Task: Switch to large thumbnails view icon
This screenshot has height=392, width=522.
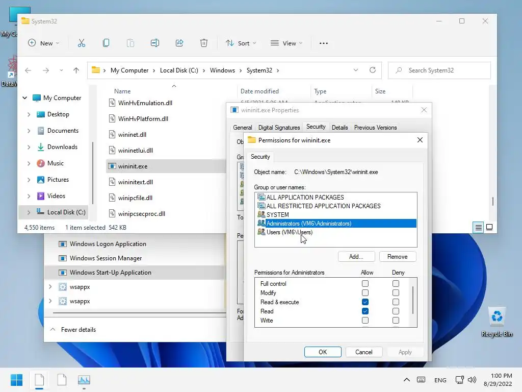Action: click(x=489, y=227)
